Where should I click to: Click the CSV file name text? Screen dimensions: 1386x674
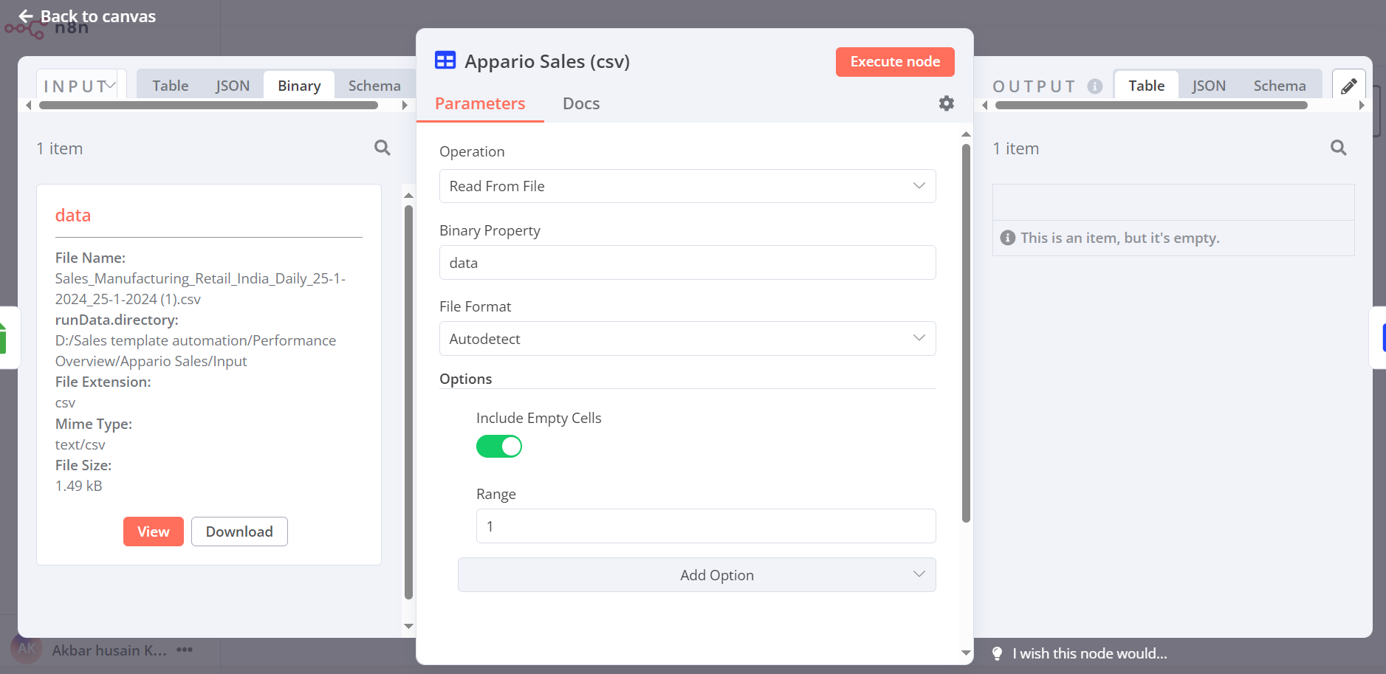tap(200, 289)
